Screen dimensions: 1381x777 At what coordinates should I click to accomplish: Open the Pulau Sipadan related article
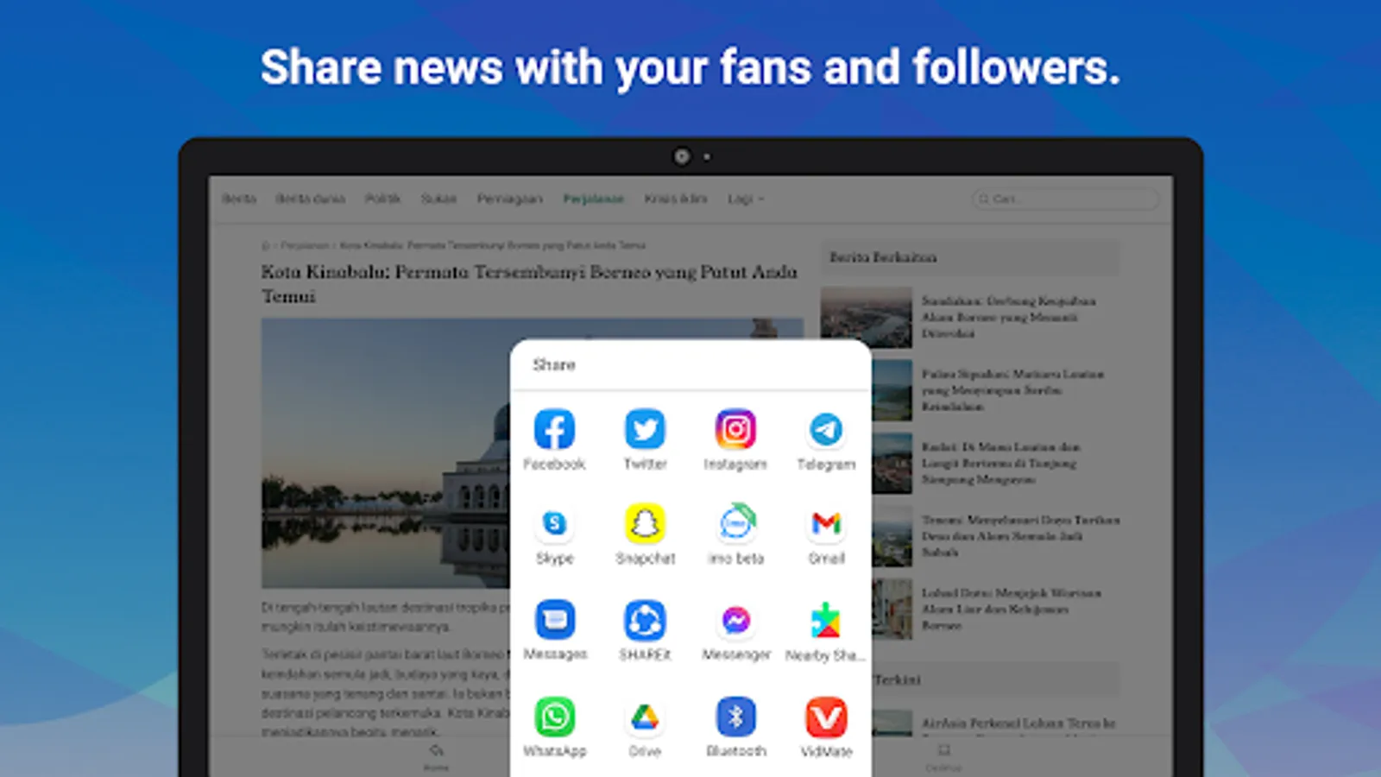[x=1012, y=390]
